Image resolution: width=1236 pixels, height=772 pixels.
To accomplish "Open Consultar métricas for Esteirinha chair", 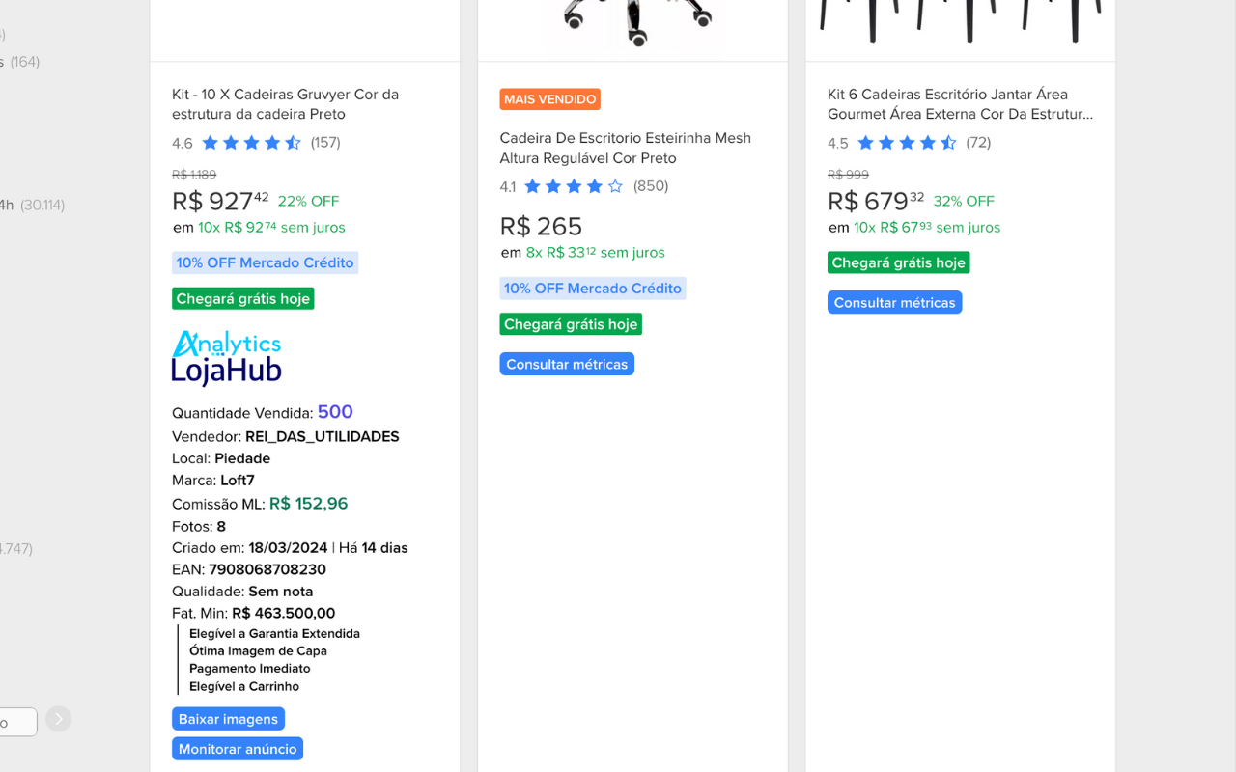I will coord(567,364).
